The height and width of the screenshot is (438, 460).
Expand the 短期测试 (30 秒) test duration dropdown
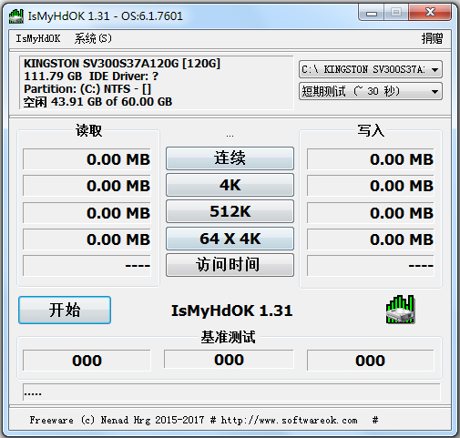point(371,91)
